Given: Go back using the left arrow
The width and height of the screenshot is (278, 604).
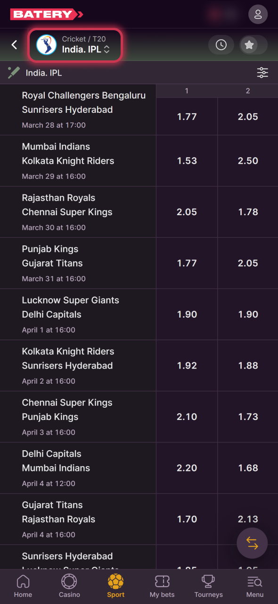Looking at the screenshot, I should click(x=14, y=45).
